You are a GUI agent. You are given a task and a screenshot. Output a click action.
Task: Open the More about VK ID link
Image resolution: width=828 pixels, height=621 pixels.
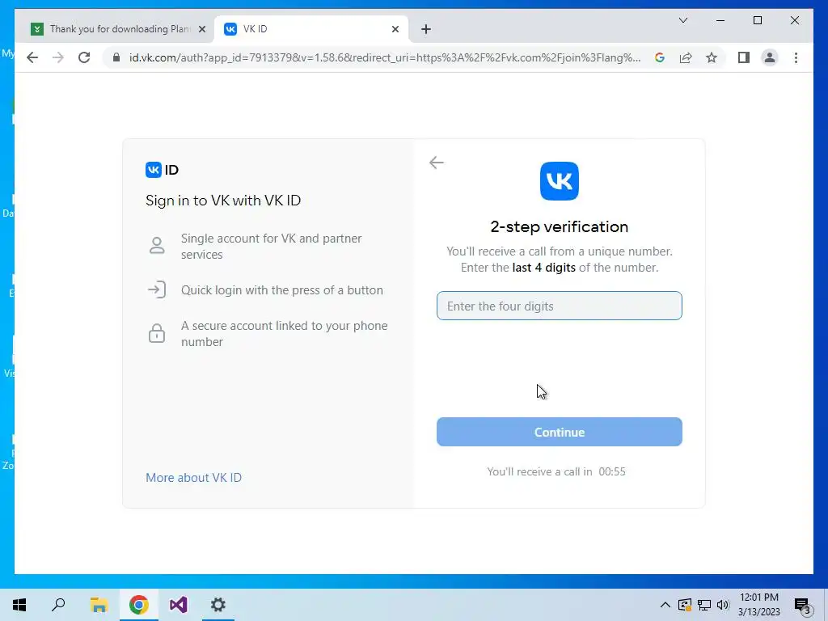pyautogui.click(x=193, y=477)
